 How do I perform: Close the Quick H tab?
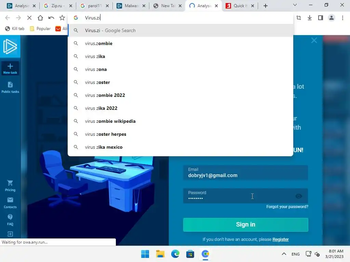[x=253, y=6]
